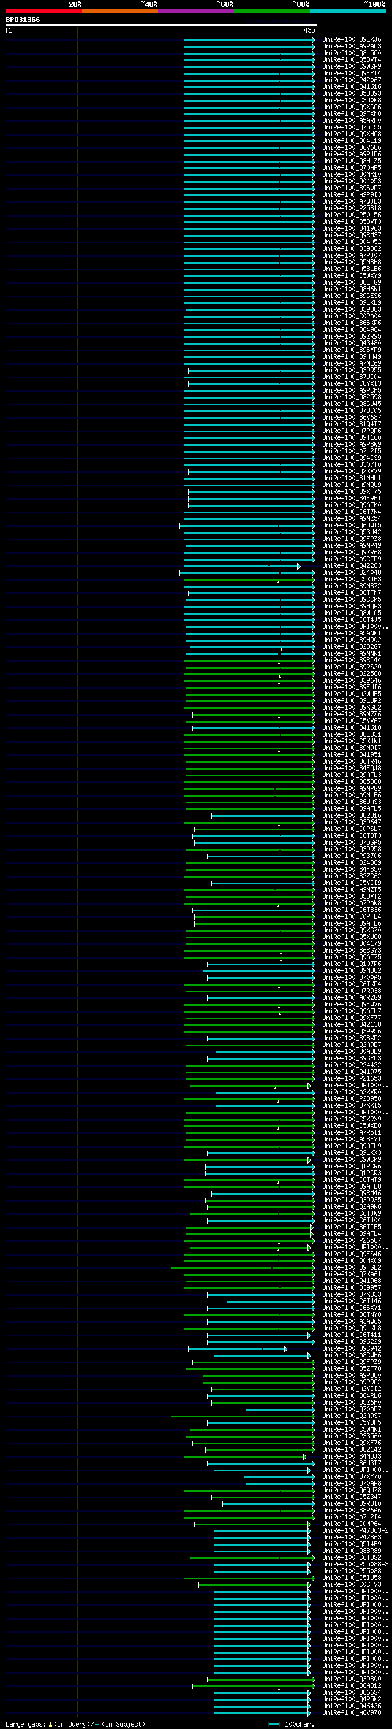This screenshot has width=392, height=1729.
Task: Click hit label UniRef100_Q41610
Action: (x=352, y=728)
